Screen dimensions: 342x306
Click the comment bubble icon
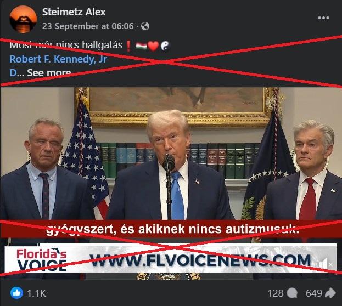pyautogui.click(x=292, y=293)
